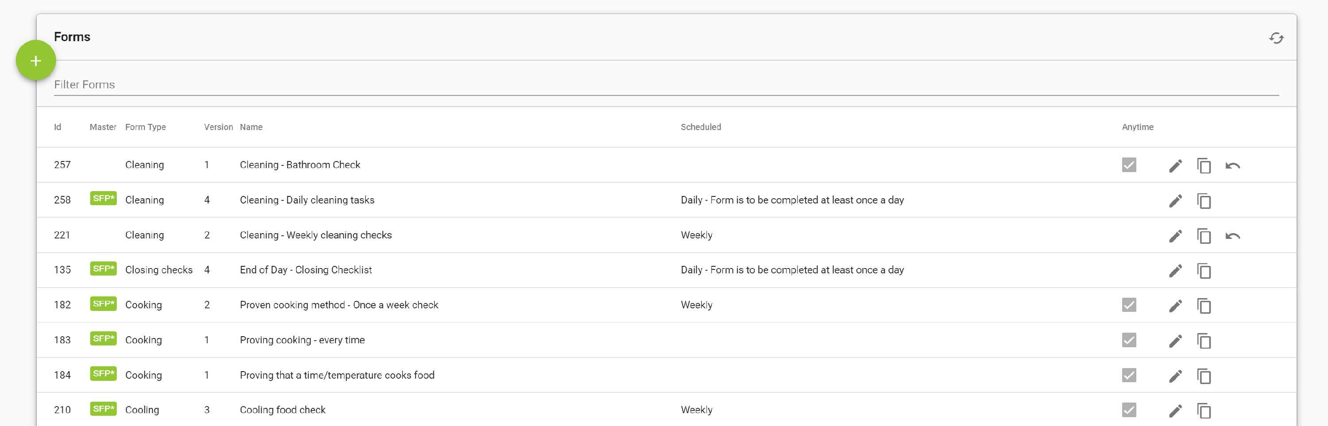Edit the Proving cooking - every time form

click(1175, 341)
